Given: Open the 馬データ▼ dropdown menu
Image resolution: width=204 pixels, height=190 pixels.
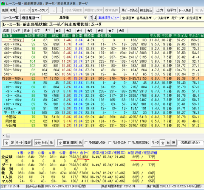Looking at the screenshot, I should 178,18.
